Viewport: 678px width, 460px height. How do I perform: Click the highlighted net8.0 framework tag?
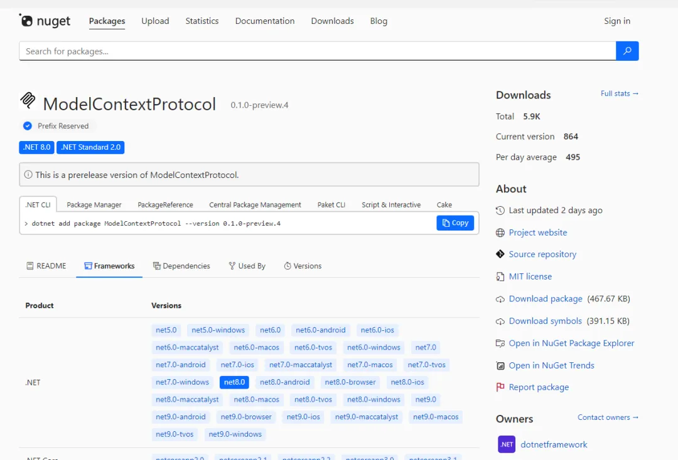coord(234,382)
